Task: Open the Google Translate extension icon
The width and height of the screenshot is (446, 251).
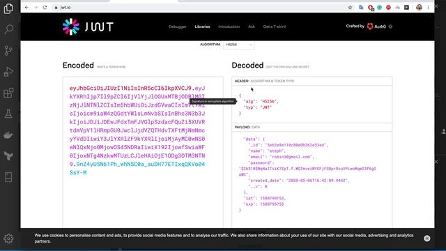Action: (361, 8)
